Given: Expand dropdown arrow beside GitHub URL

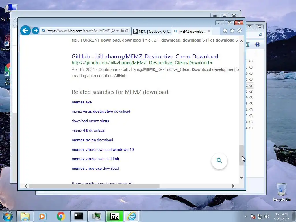Looking at the screenshot, I should click(x=211, y=63).
